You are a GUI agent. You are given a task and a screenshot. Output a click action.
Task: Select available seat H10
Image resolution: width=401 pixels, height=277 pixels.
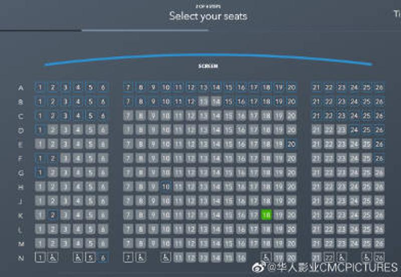pyautogui.click(x=166, y=186)
